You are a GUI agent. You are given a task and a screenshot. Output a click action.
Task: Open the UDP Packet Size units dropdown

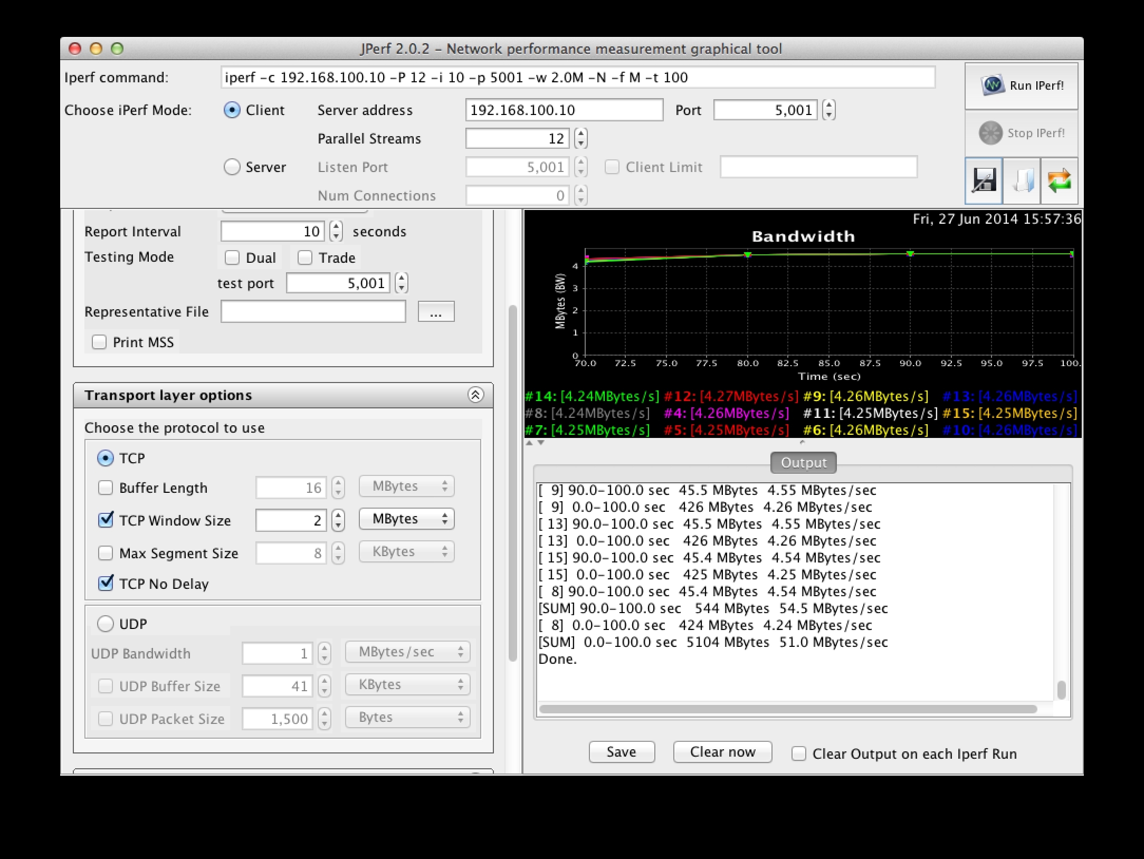coord(407,717)
